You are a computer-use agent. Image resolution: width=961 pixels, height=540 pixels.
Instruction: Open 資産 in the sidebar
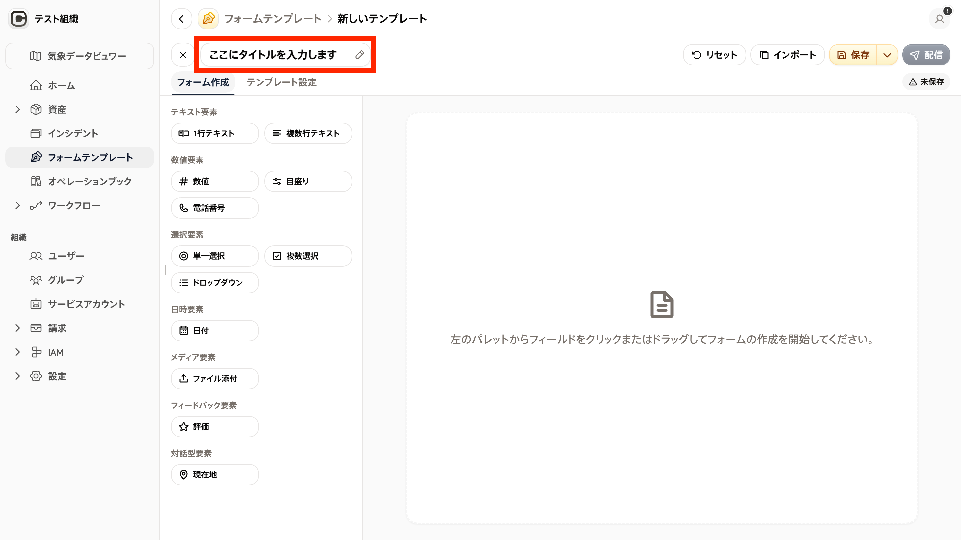click(x=57, y=109)
